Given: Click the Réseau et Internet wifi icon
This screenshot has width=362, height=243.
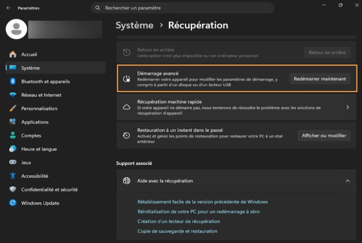Looking at the screenshot, I should pos(13,95).
